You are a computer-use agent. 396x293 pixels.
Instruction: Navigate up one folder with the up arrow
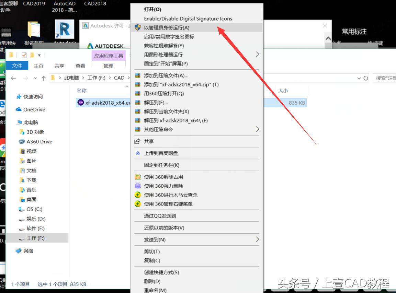(x=43, y=78)
